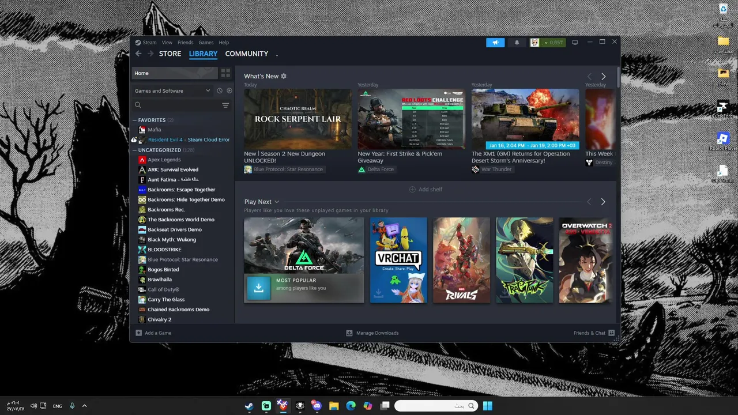Toggle the microphone icon in system tray

click(72, 406)
